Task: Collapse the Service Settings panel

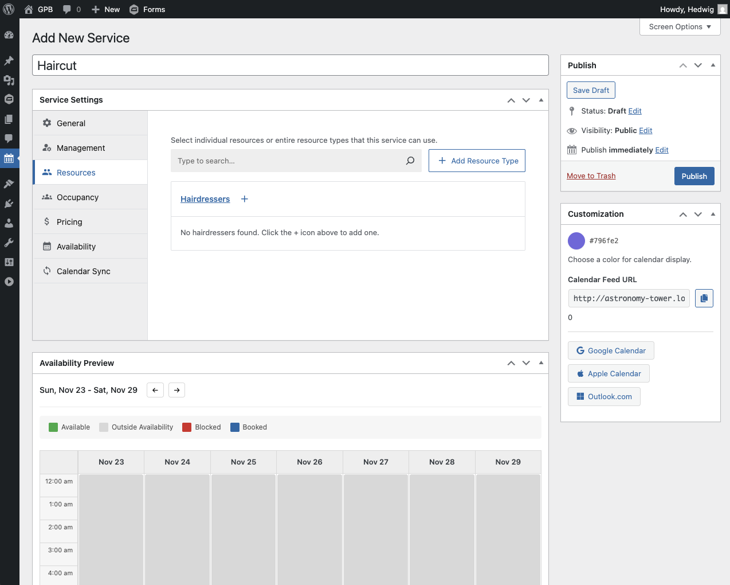Action: tap(541, 100)
